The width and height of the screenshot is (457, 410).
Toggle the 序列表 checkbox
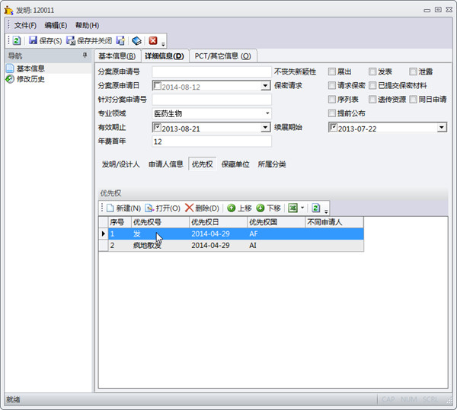pos(332,99)
